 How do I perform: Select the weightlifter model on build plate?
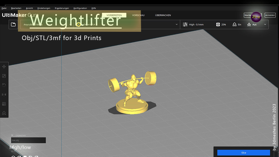(x=132, y=92)
